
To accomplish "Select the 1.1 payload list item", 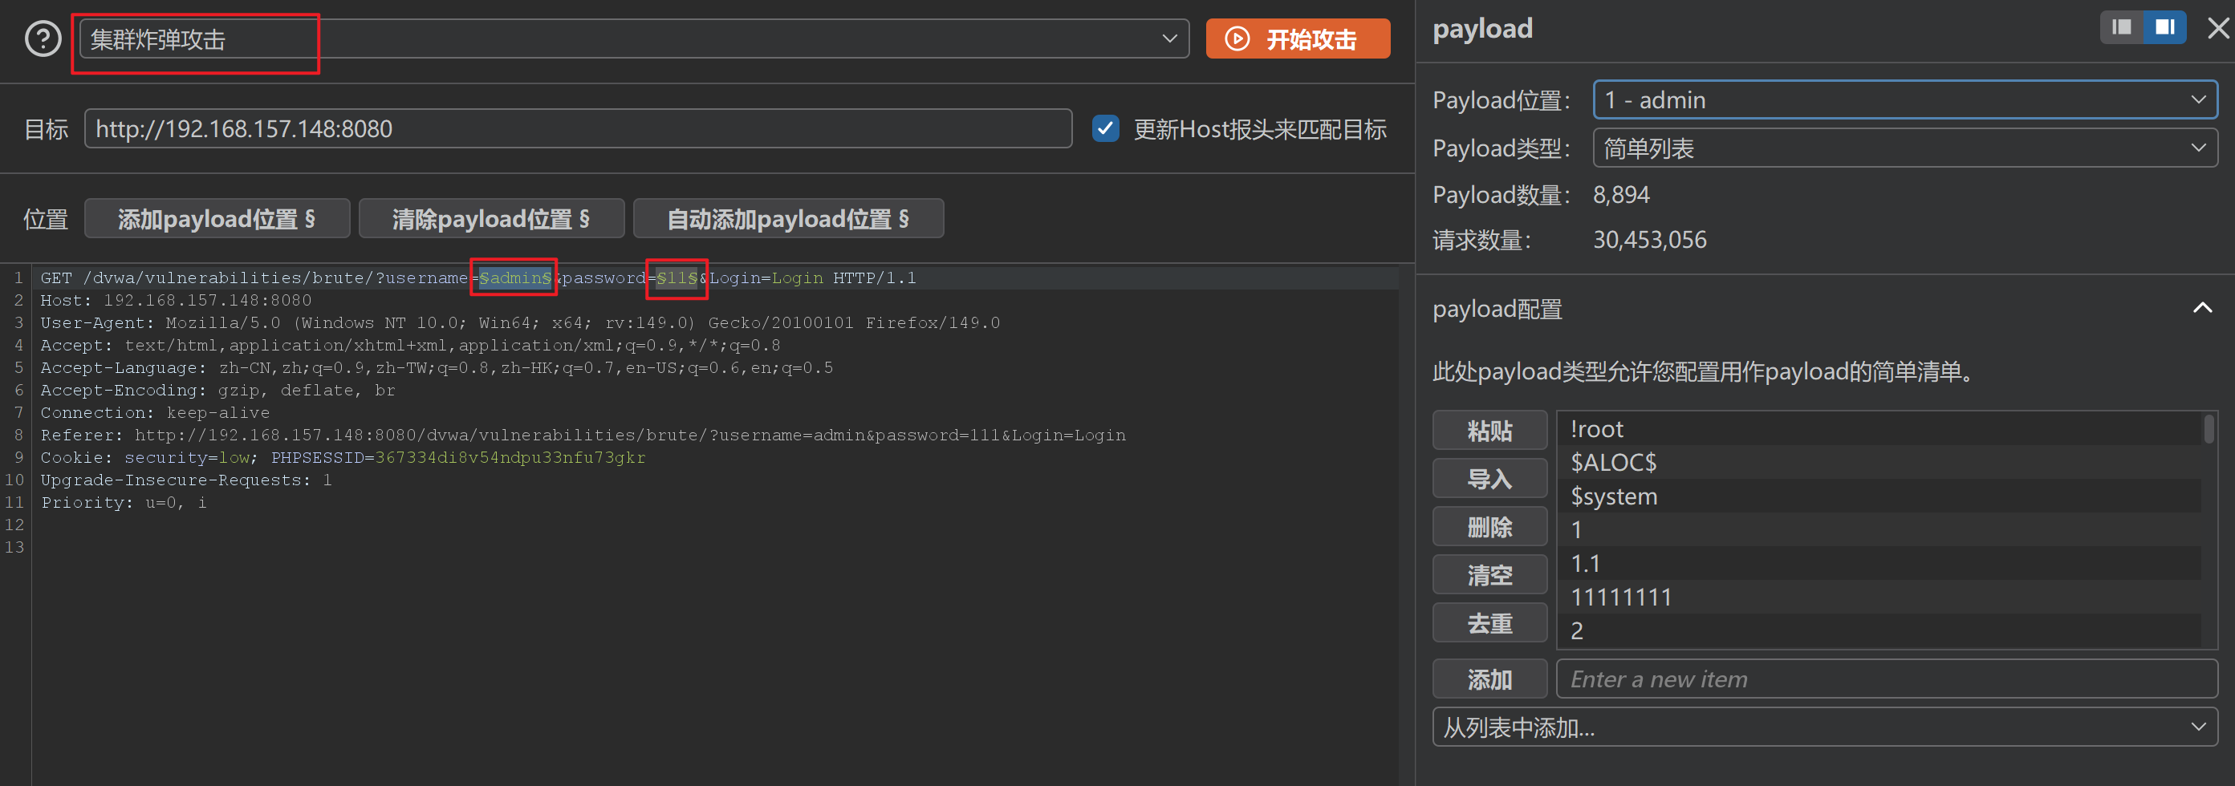I will click(x=1879, y=564).
